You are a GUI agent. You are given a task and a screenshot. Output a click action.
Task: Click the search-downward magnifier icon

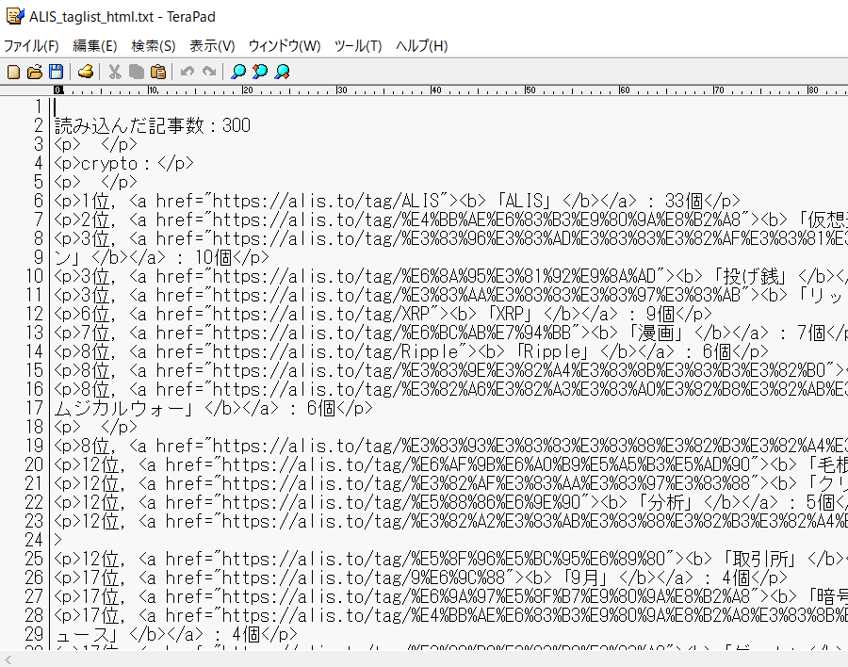click(x=282, y=72)
